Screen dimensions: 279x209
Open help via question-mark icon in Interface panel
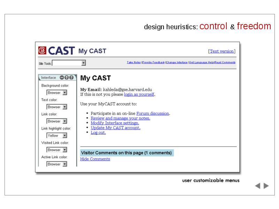pyautogui.click(x=71, y=78)
